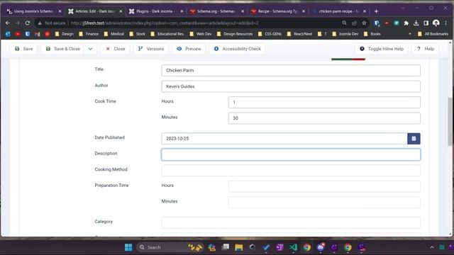Click the zoom magnifier icon in address bar
Screen dimensions: 454x255
[344, 23]
